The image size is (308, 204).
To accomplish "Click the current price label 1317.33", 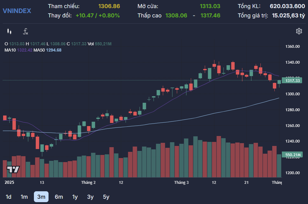I will coord(292,81).
